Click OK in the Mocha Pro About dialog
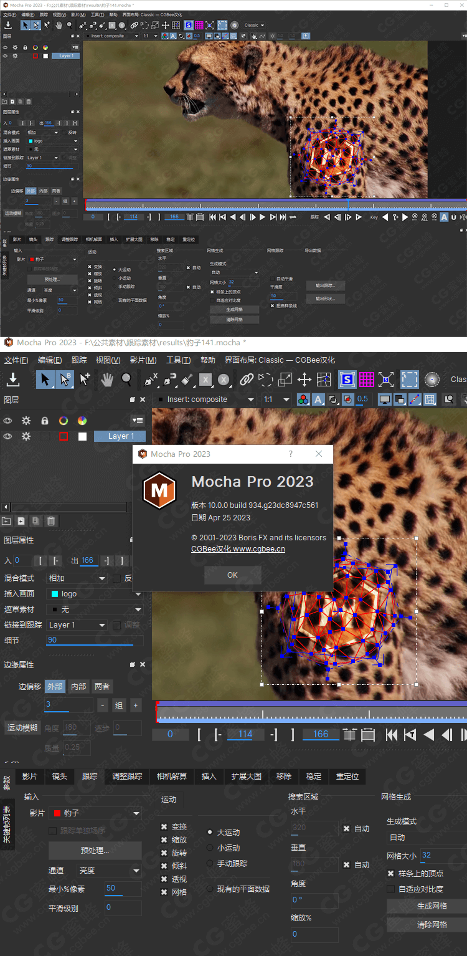 [x=232, y=575]
